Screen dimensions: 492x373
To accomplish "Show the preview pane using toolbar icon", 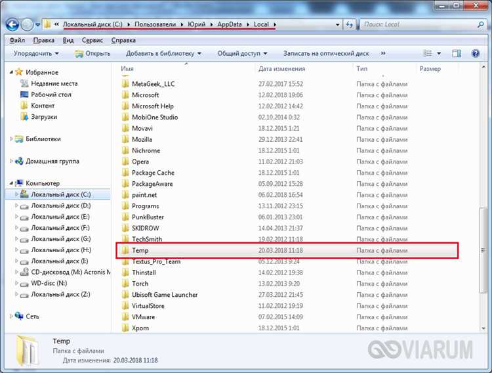I will click(457, 53).
